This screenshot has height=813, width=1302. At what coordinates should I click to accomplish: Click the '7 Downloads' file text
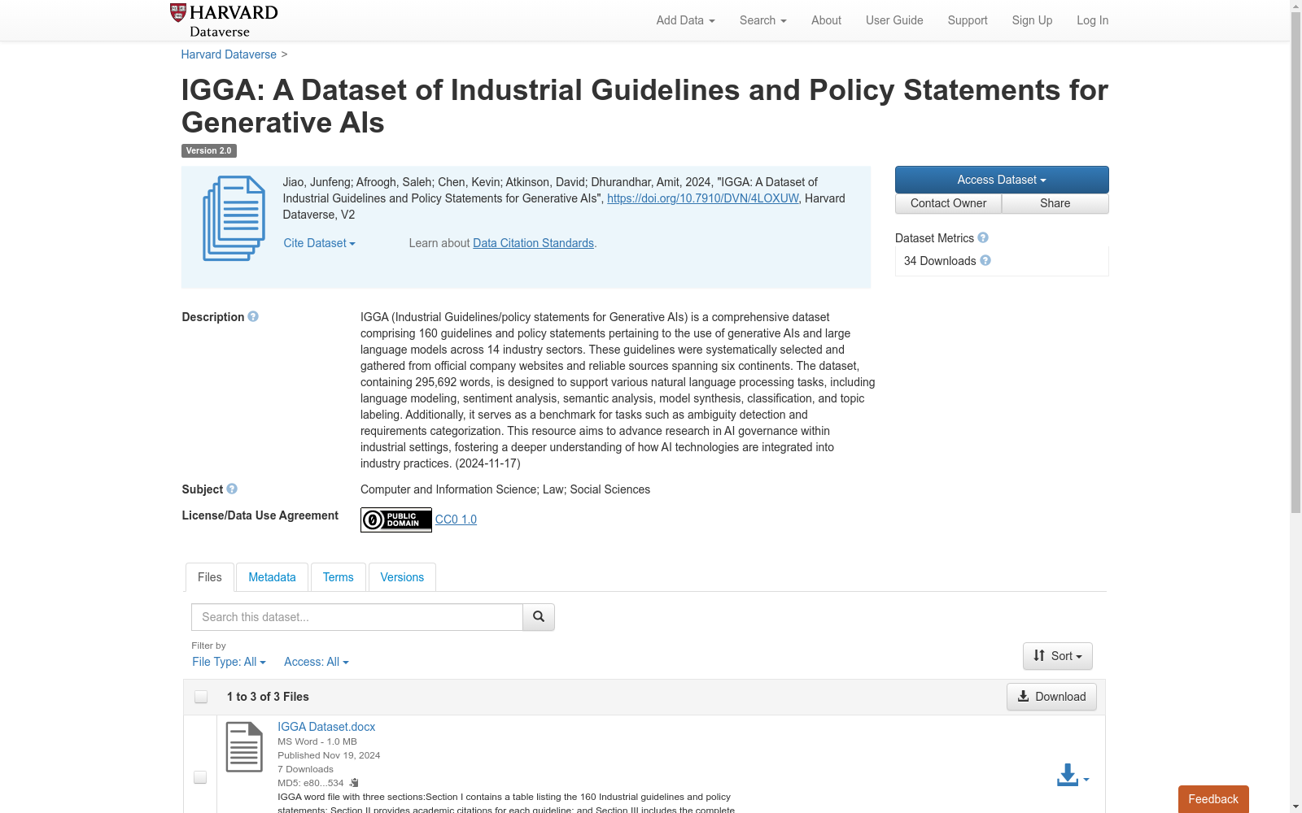pos(305,769)
